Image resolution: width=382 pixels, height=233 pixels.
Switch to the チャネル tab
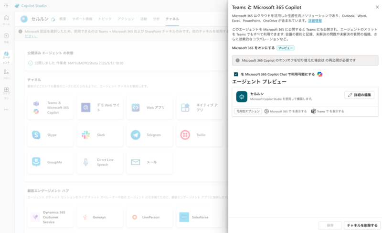(172, 19)
